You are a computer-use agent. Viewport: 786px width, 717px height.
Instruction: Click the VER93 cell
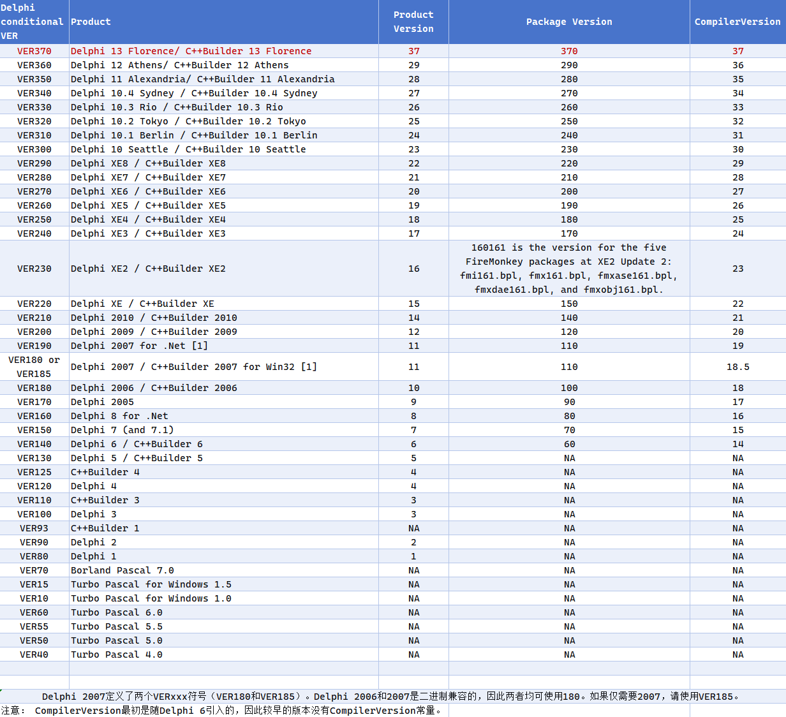tap(34, 528)
